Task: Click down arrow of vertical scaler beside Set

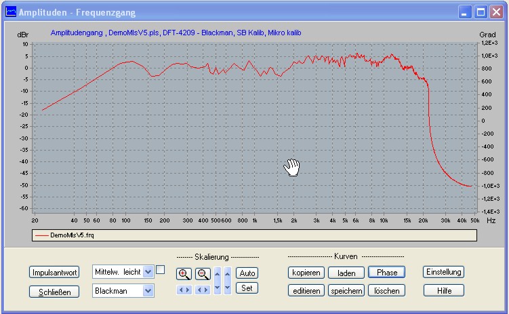Action: [x=228, y=288]
